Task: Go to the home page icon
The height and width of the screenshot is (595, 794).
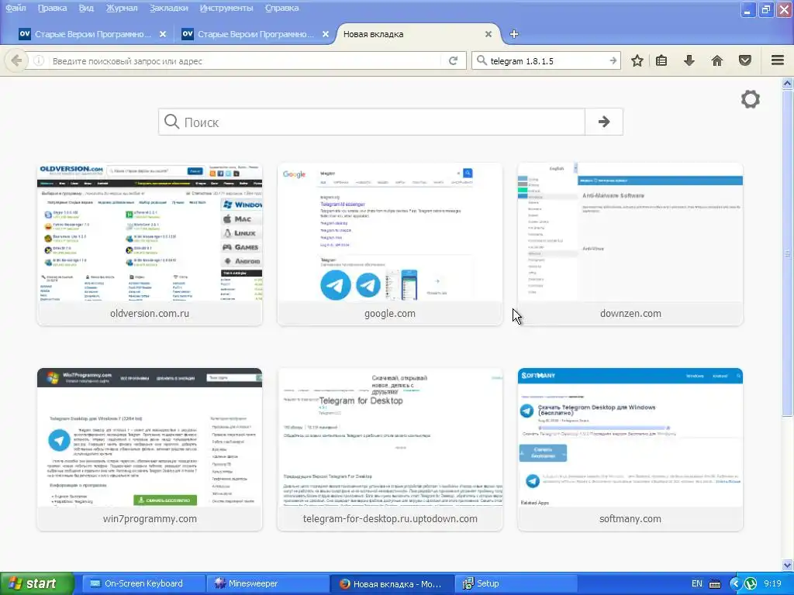Action: tap(717, 60)
